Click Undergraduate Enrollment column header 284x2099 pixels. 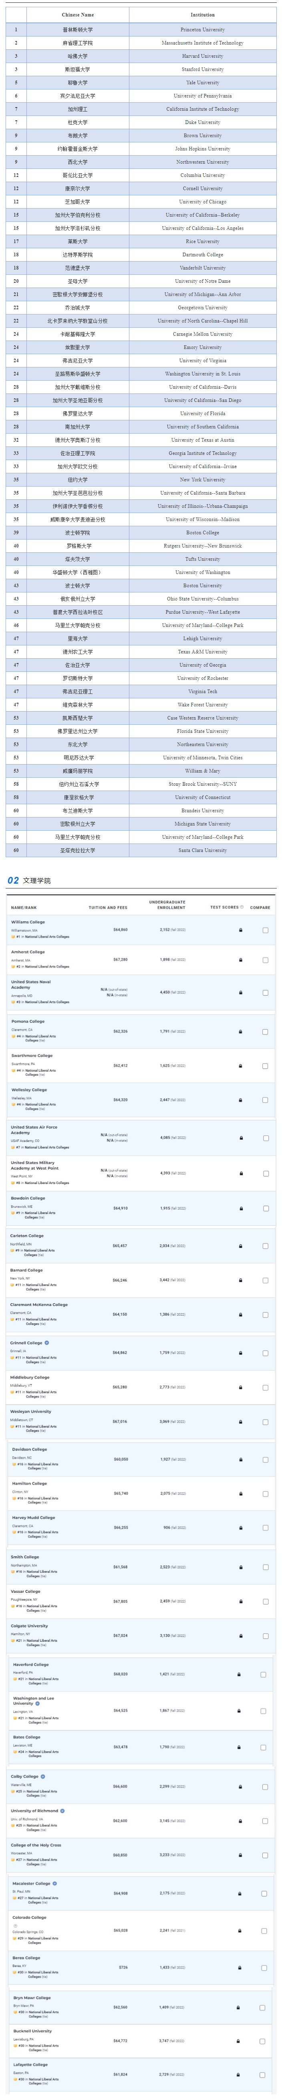[x=167, y=904]
